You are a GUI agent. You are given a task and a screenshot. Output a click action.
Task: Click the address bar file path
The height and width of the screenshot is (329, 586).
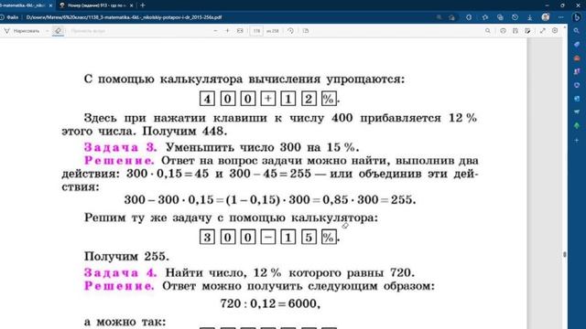125,17
